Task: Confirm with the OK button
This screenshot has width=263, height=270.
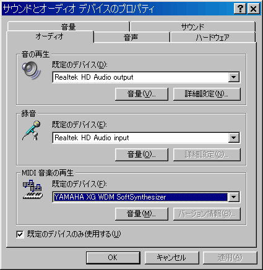Action: [x=113, y=258]
